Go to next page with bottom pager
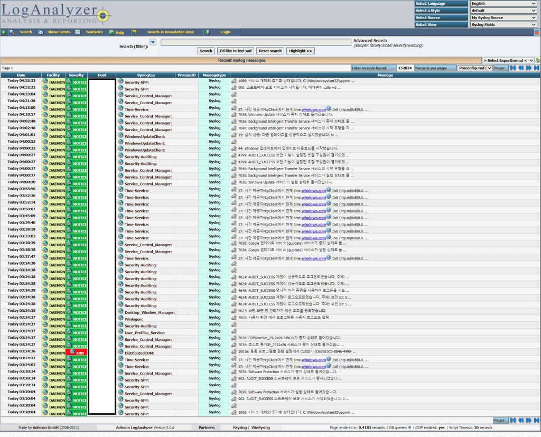Image resolution: width=541 pixels, height=437 pixels. tap(528, 420)
